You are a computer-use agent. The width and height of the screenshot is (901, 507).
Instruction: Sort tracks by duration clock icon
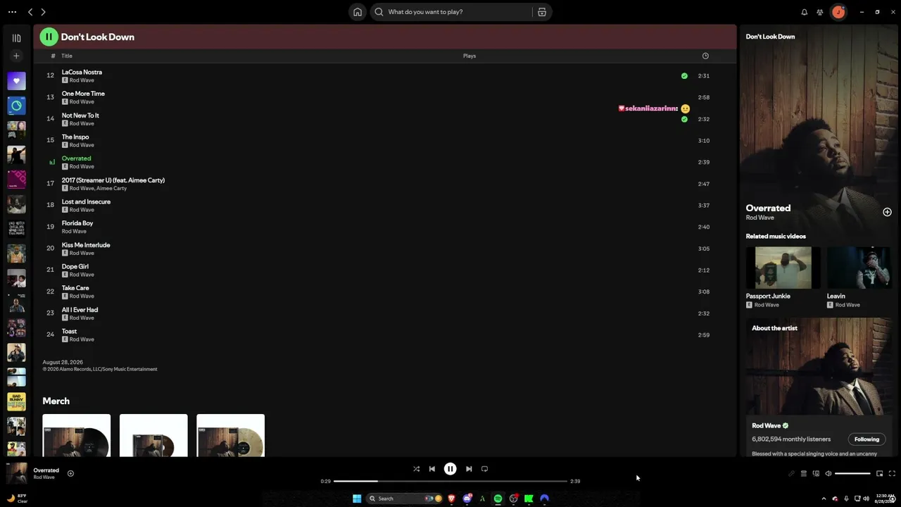pos(705,56)
